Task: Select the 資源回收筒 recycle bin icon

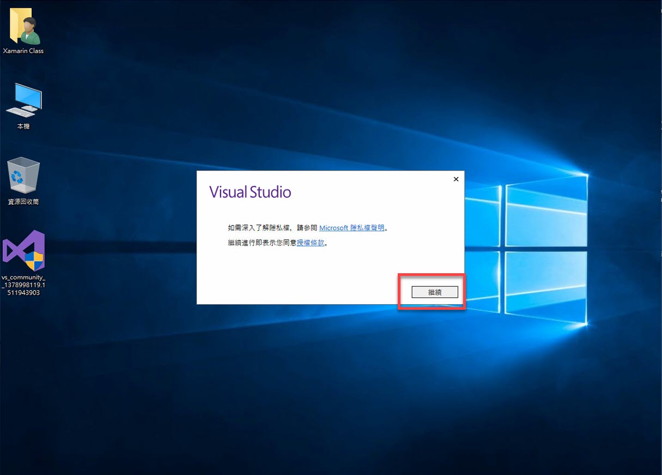Action: 23,176
